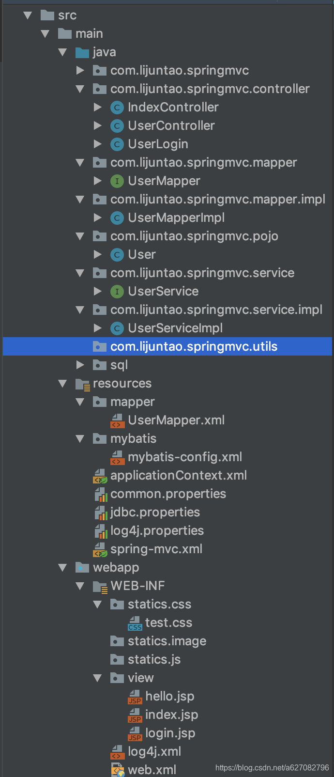Collapse the src folder

tap(28, 15)
